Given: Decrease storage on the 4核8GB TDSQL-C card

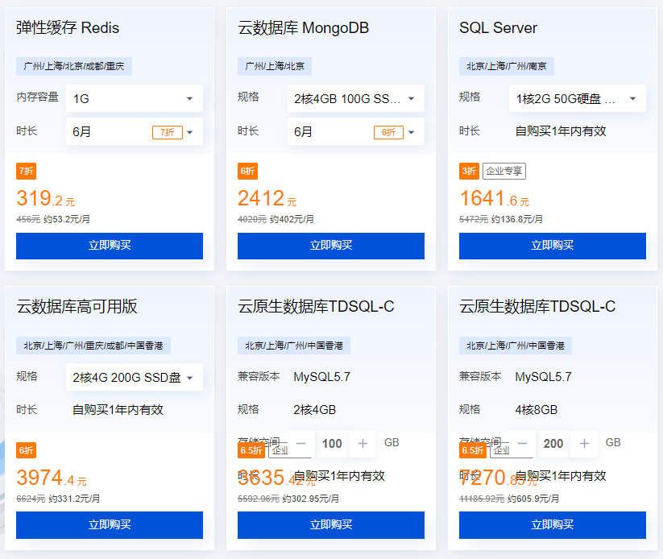Looking at the screenshot, I should (523, 444).
